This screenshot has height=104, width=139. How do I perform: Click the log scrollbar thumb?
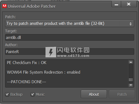131,80
